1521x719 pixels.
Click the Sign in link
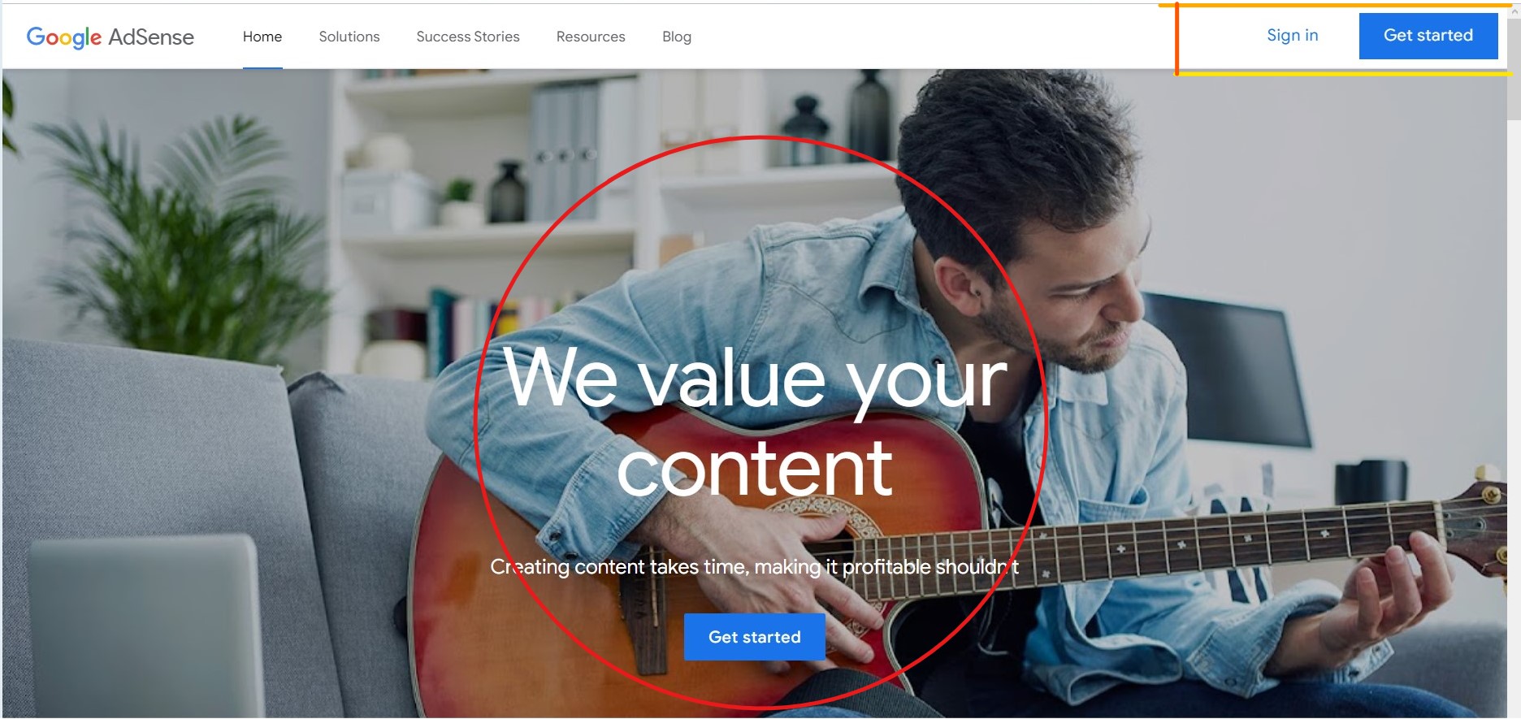click(x=1292, y=35)
